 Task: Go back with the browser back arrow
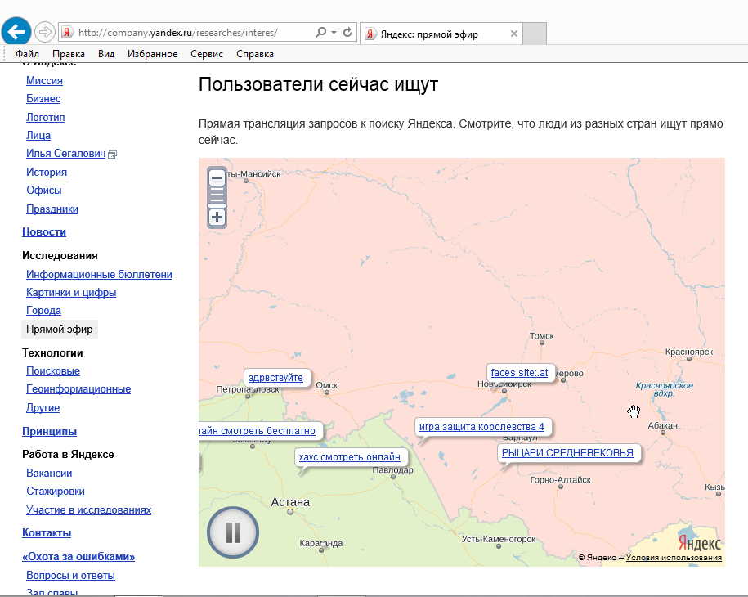pos(16,32)
